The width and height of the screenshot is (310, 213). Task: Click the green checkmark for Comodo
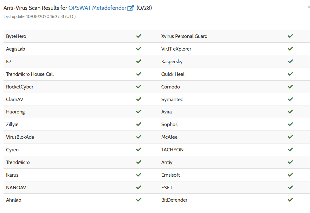[290, 87]
